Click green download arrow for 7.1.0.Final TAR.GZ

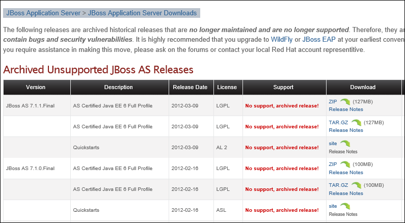click(356, 185)
